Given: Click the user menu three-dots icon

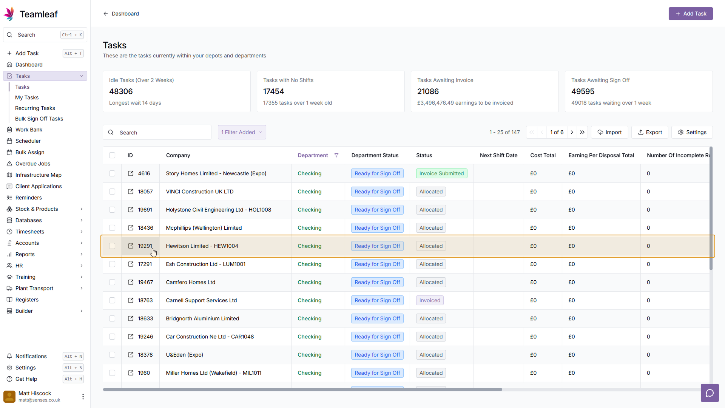Looking at the screenshot, I should [83, 396].
